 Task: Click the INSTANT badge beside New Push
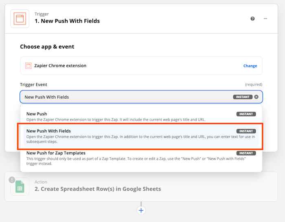[246, 114]
